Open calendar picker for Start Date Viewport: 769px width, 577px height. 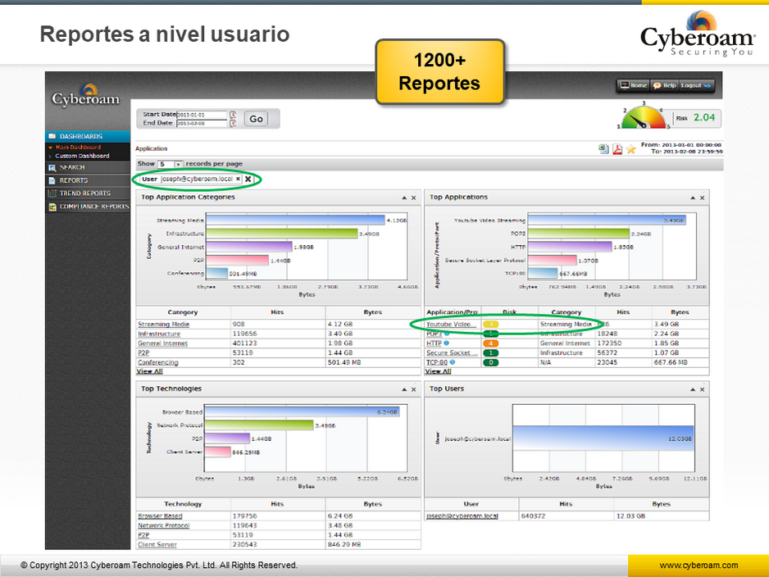coord(233,115)
